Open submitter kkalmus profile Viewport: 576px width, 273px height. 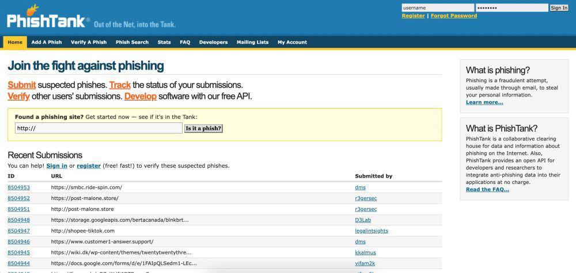tap(366, 252)
